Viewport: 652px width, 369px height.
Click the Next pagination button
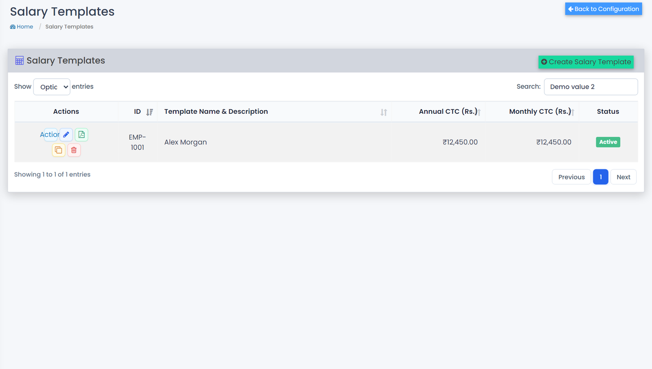pyautogui.click(x=623, y=177)
